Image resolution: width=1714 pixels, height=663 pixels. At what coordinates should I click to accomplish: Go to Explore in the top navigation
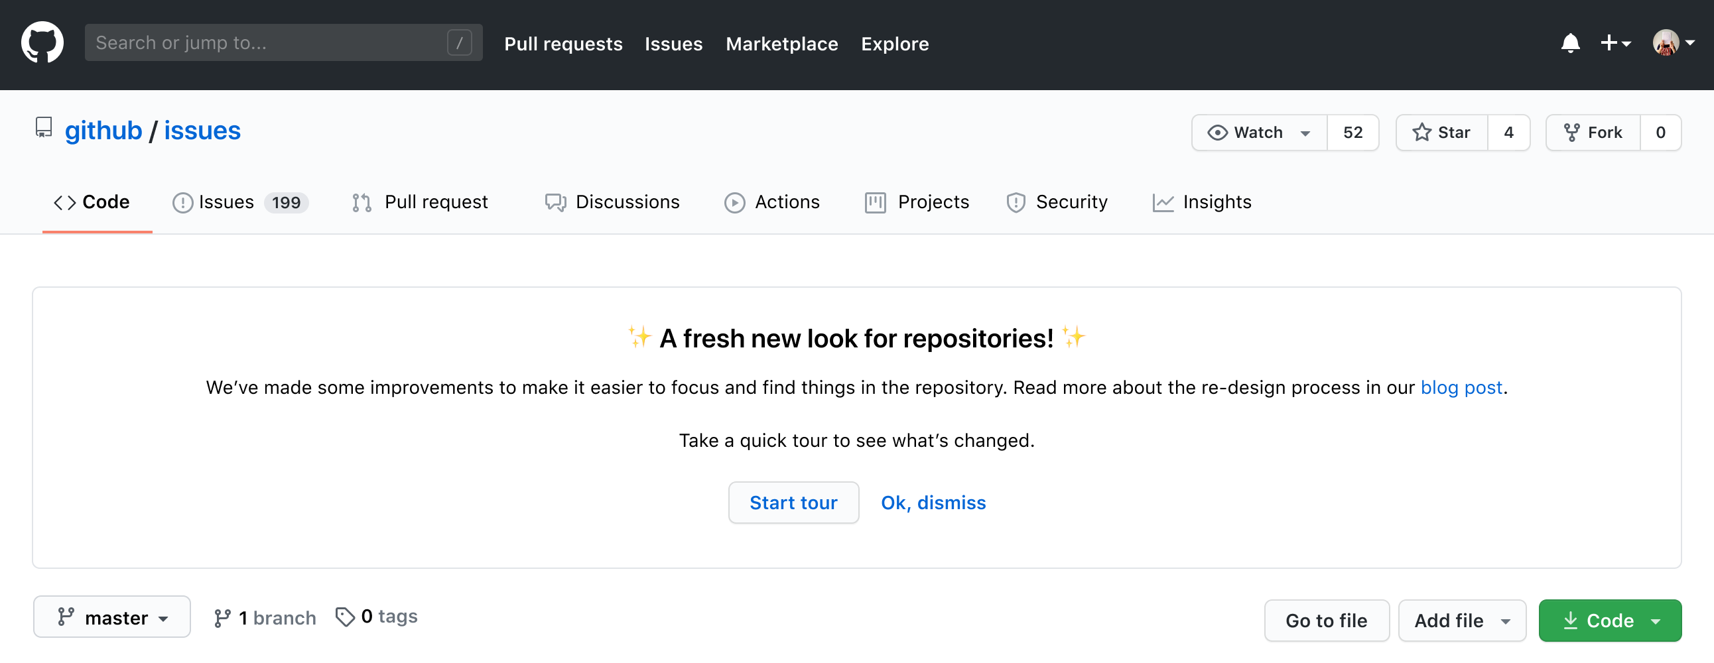tap(895, 44)
